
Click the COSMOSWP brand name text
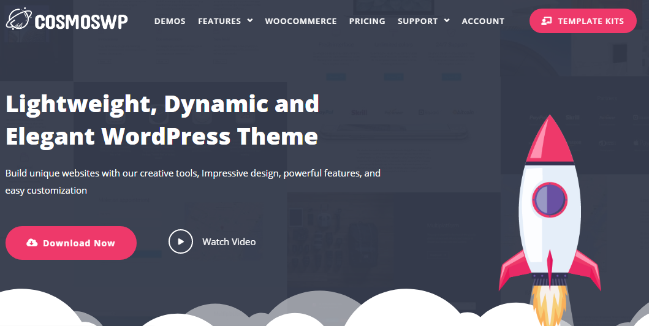[x=82, y=21]
